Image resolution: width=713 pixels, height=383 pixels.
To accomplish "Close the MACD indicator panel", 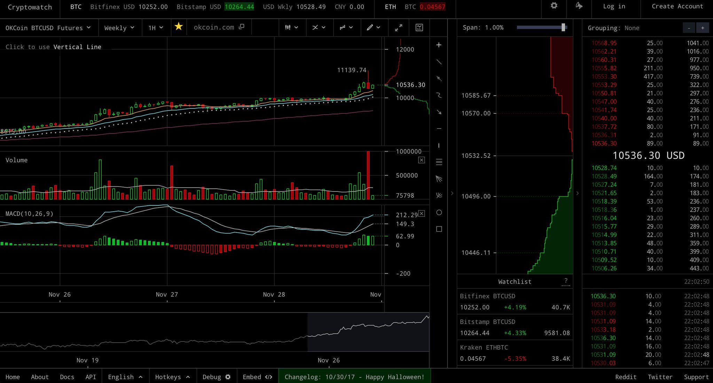I will [x=421, y=213].
